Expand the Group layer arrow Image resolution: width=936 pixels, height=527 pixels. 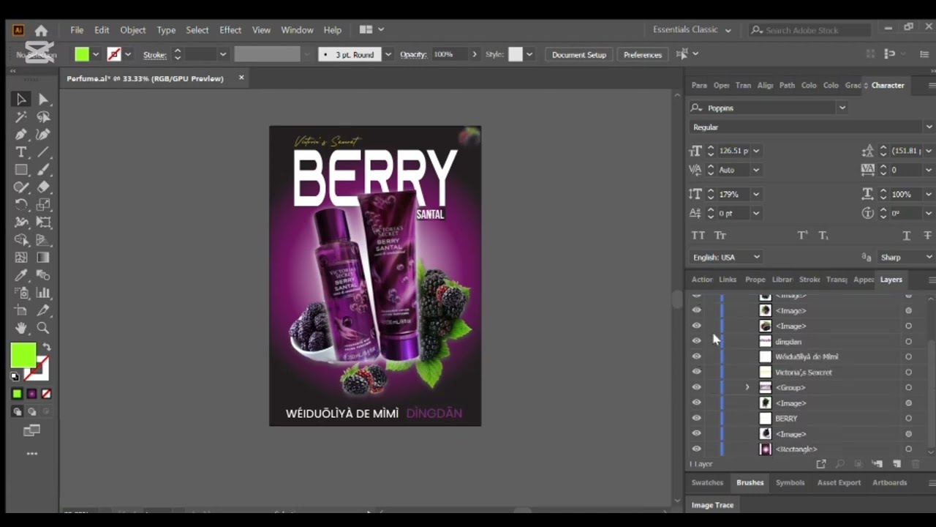pyautogui.click(x=747, y=388)
